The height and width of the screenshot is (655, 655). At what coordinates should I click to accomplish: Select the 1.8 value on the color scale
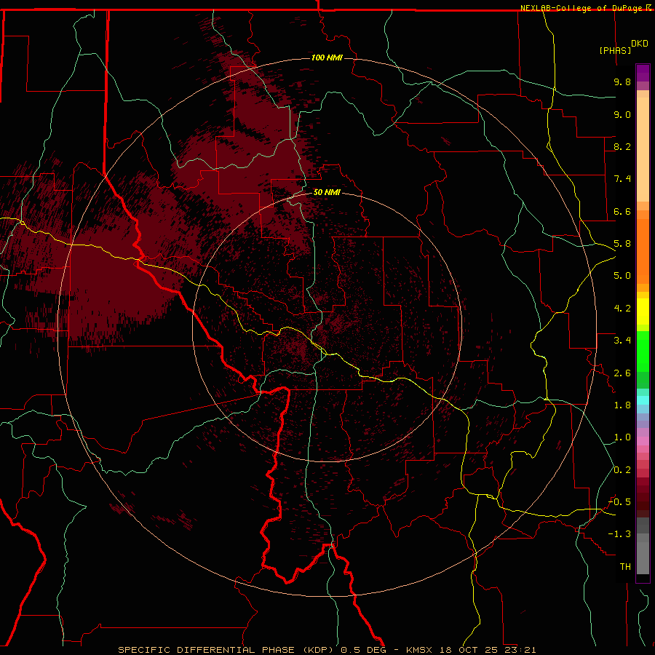622,405
